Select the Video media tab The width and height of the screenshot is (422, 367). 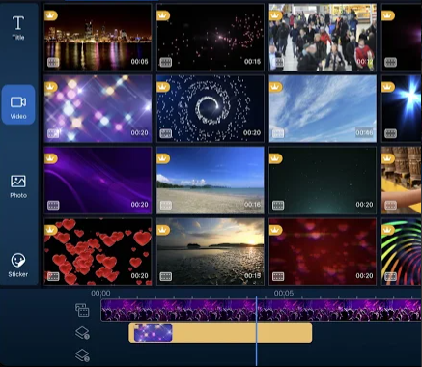18,104
